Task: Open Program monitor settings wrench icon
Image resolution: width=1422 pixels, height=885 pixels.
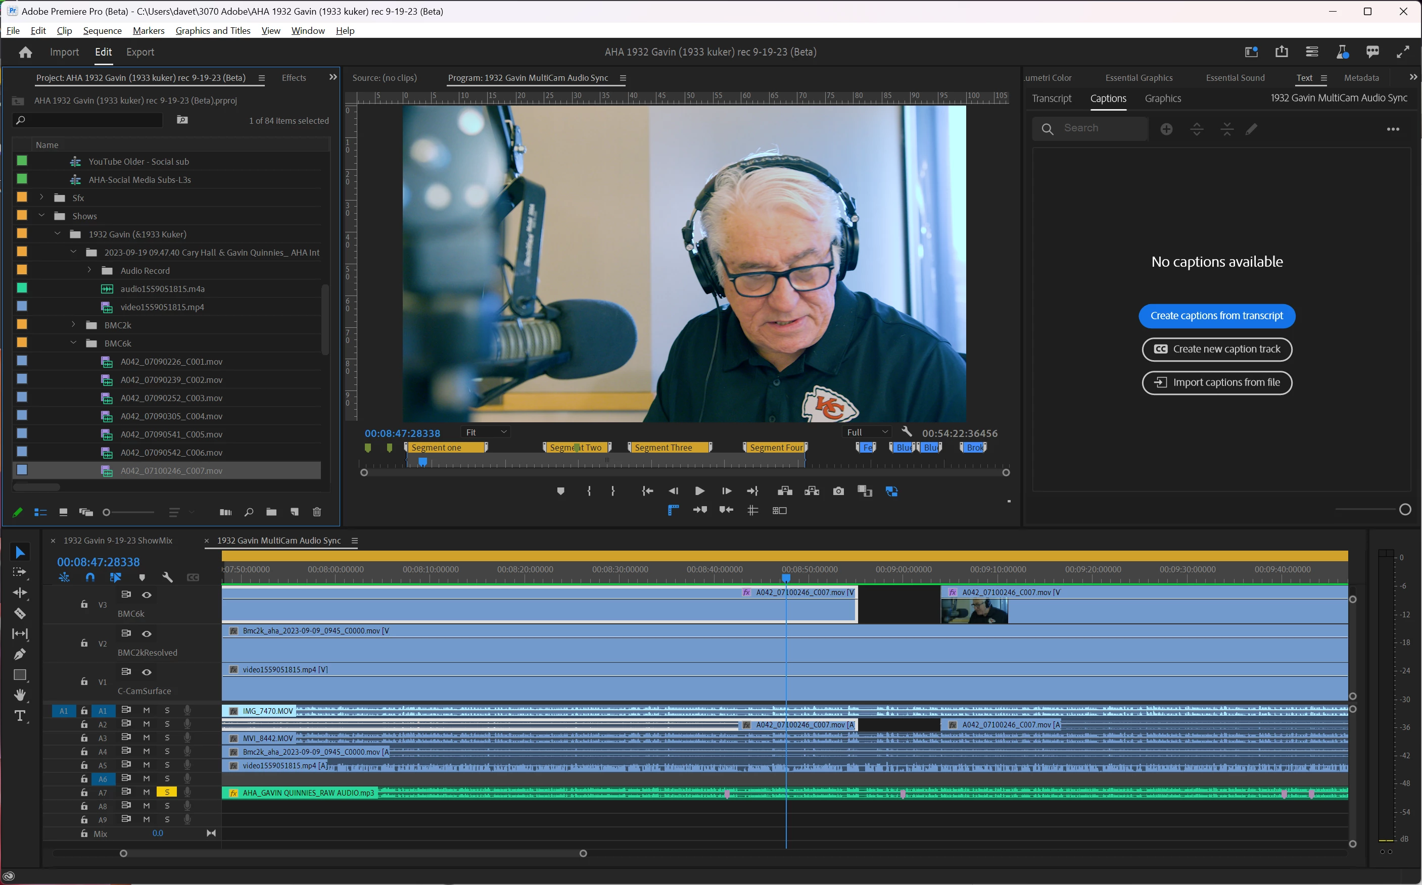Action: click(x=906, y=432)
